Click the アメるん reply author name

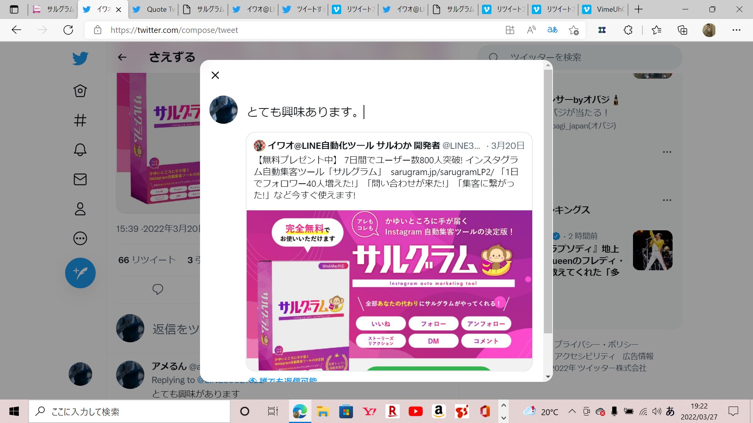click(x=169, y=366)
